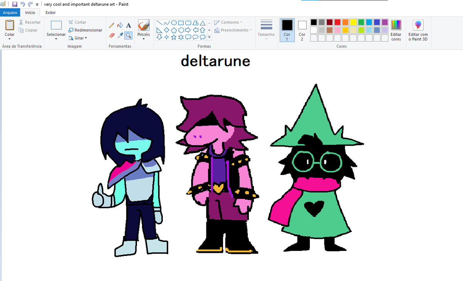463x281 pixels.
Task: Click the Pincéis brush icon
Action: (x=144, y=25)
